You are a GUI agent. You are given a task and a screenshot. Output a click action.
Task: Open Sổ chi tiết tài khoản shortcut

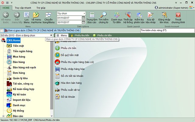coord(69,76)
